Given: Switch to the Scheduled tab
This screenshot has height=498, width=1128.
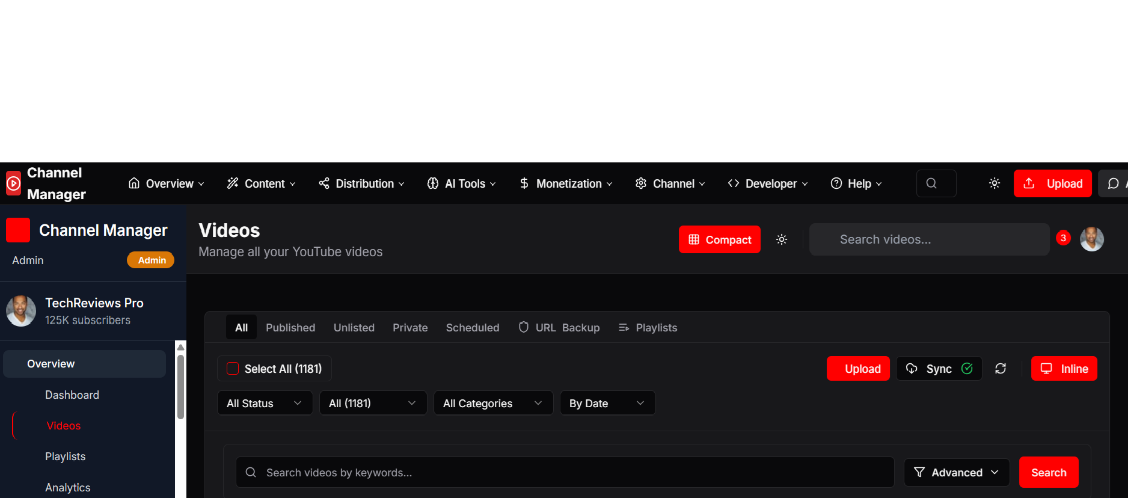Looking at the screenshot, I should [473, 328].
